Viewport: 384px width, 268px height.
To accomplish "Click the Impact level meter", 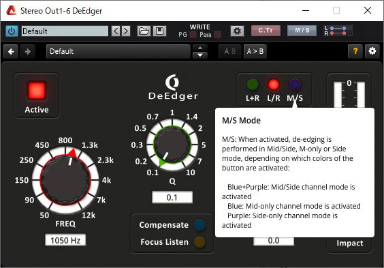I will coord(349,94).
